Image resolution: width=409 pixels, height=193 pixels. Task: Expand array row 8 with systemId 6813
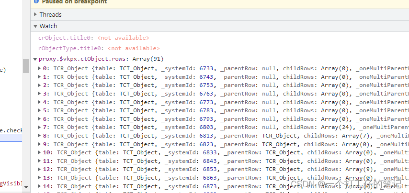coord(39,136)
